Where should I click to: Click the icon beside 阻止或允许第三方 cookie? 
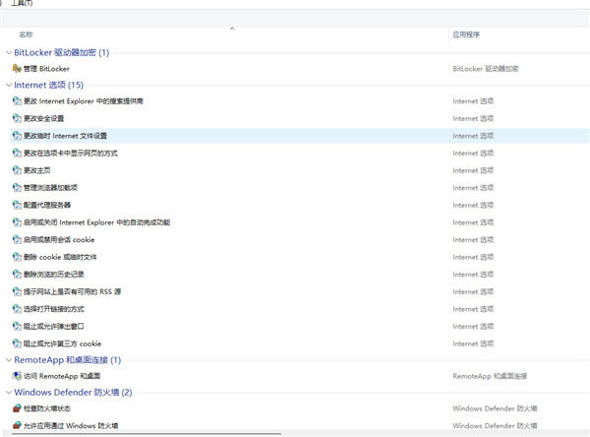coord(17,343)
